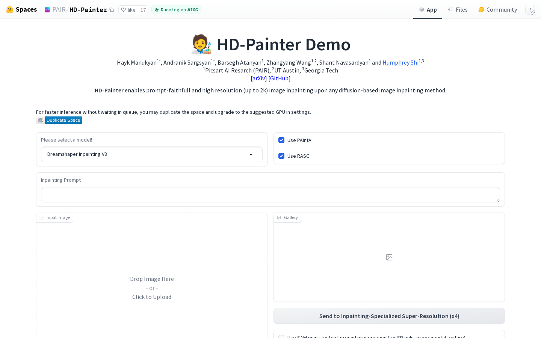Click the Input Image label icon
Viewport: 541px width, 338px height.
(42, 217)
